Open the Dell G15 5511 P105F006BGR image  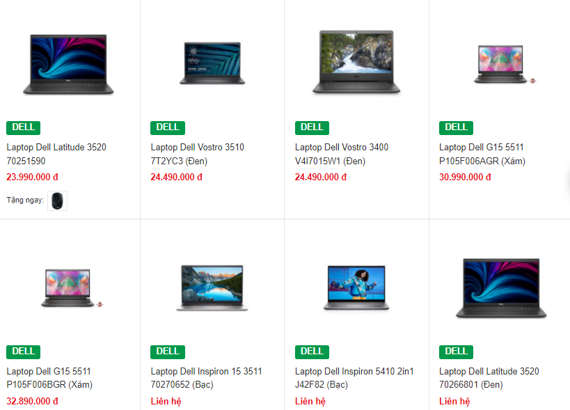click(x=72, y=288)
